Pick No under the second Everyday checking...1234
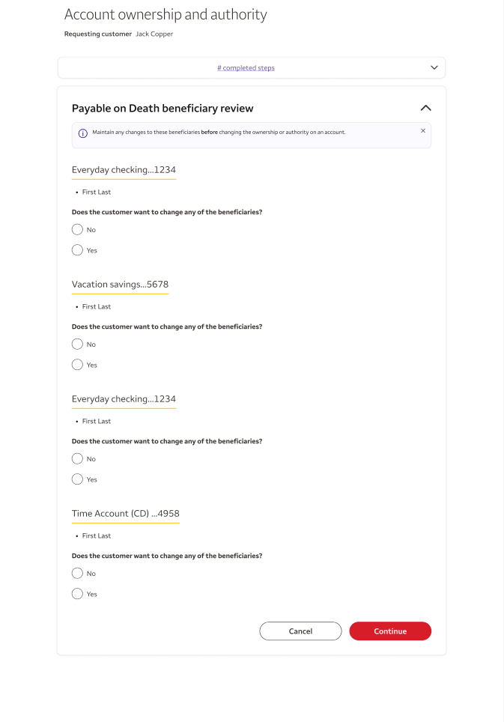 click(x=77, y=459)
